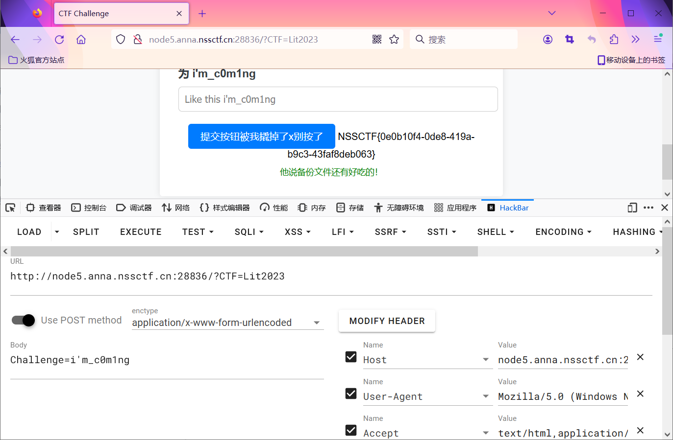Bookmark this page with the star icon
673x440 pixels.
point(394,39)
